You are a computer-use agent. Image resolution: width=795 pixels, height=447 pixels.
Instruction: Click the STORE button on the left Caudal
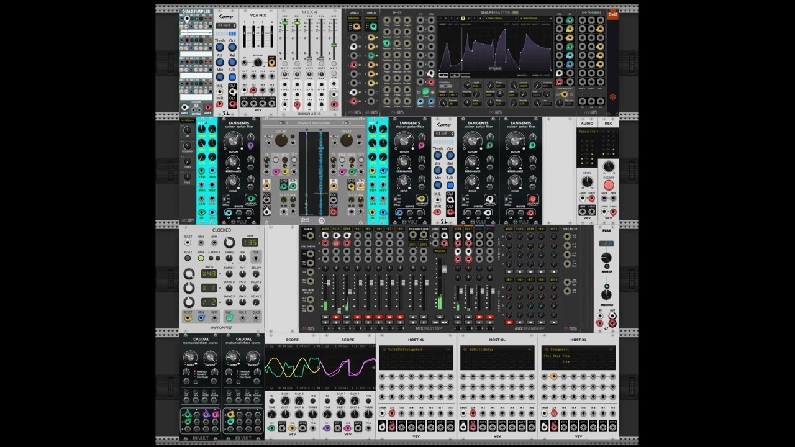[204, 391]
